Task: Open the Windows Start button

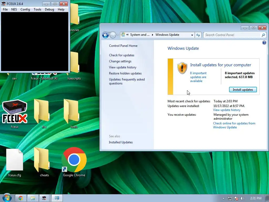Action: 7,198
